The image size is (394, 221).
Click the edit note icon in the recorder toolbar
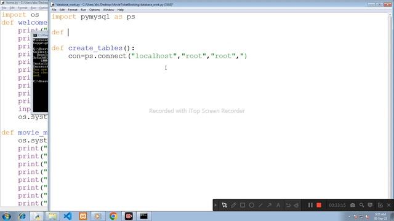click(380, 205)
